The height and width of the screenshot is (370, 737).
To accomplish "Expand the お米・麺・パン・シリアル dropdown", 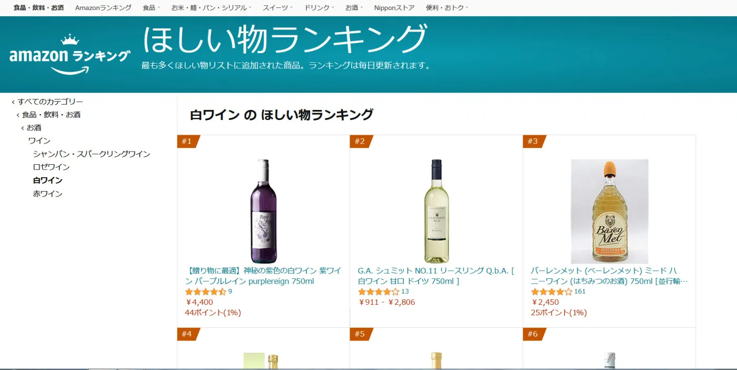I will pos(211,8).
